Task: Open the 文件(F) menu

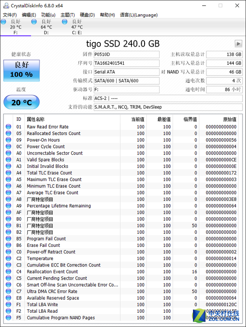Action: [x=10, y=15]
